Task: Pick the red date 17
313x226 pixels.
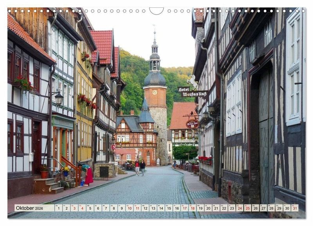Action: click(x=185, y=208)
